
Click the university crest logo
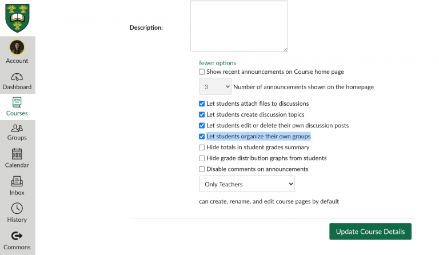tap(17, 18)
